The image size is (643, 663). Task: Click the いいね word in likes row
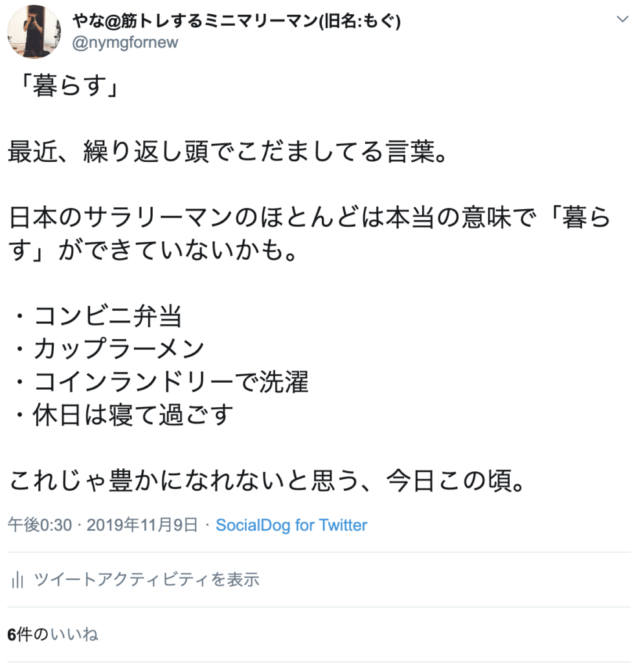click(74, 635)
